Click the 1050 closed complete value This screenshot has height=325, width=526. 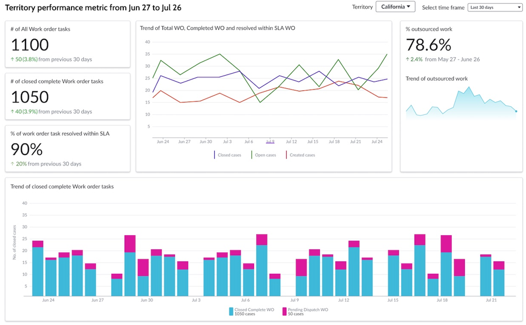point(30,97)
